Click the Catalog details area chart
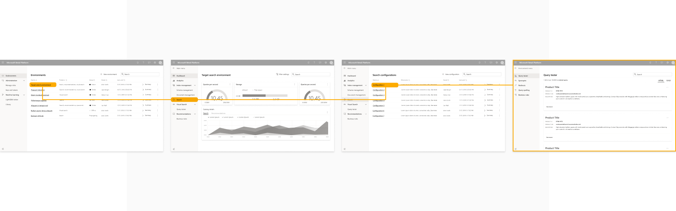This screenshot has height=211, width=676. coord(268,128)
